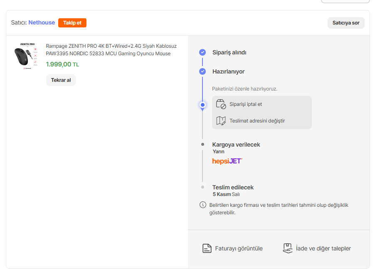Click the info icon beside the shipping note
380x277 pixels.
click(203, 205)
